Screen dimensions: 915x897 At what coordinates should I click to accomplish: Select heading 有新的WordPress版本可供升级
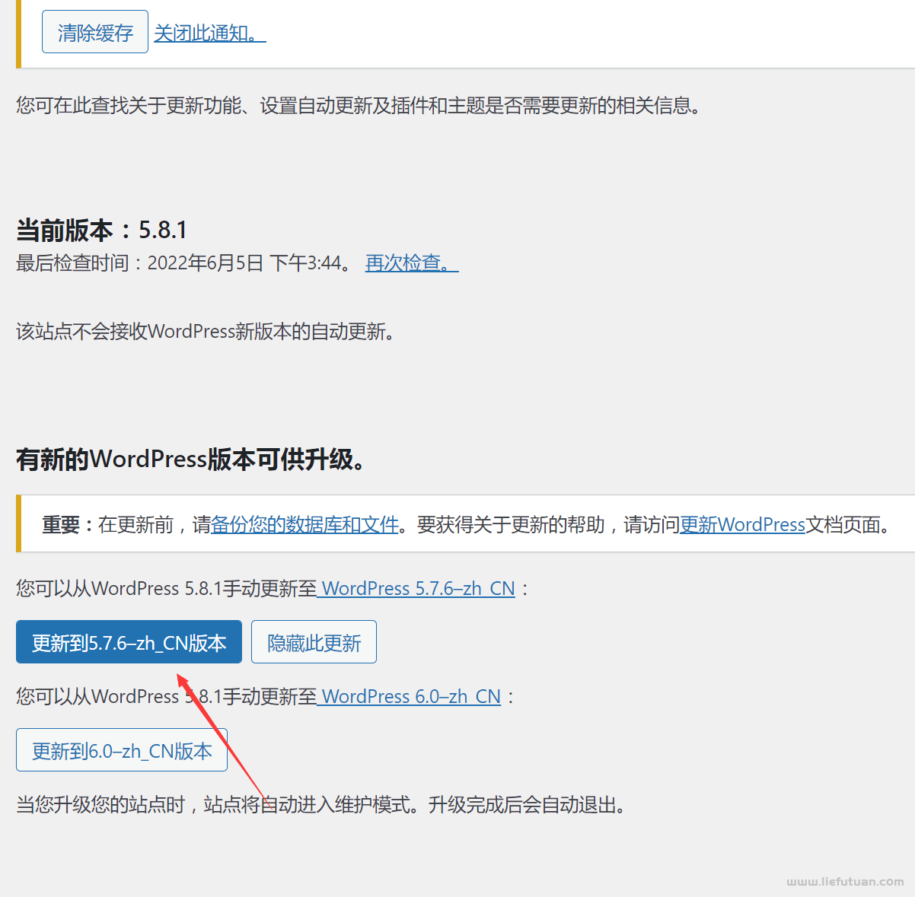coord(191,460)
